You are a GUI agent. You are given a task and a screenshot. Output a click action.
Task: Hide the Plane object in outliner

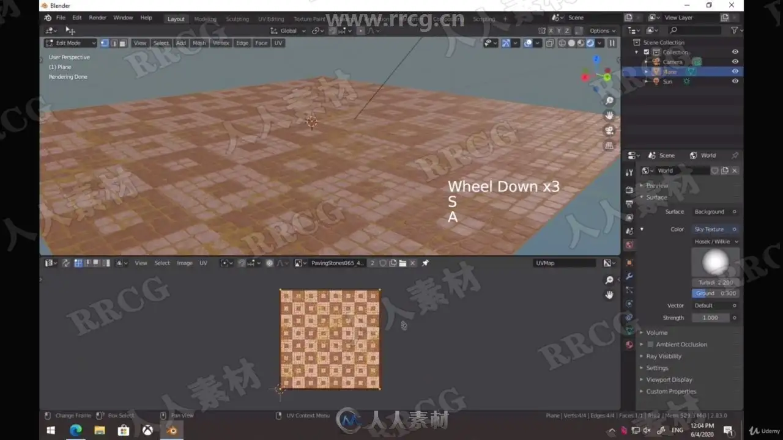(x=735, y=71)
